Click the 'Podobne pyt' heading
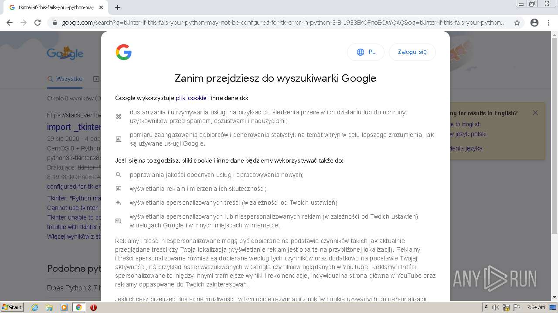This screenshot has width=558, height=313. tap(74, 268)
